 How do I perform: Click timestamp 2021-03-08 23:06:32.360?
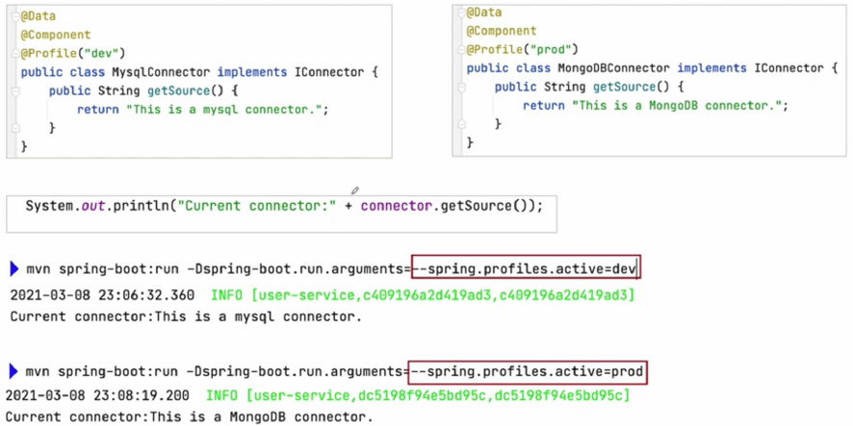coord(102,295)
